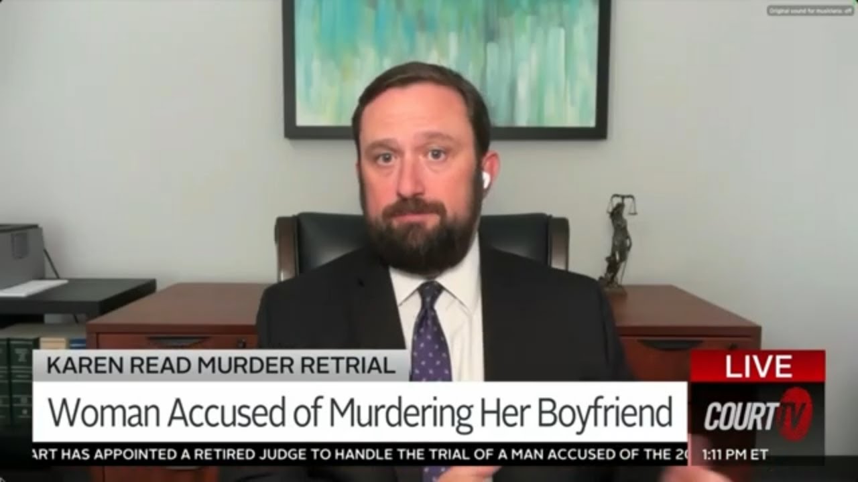
Task: Click the Woman Accused of Murdering headline
Action: pos(360,412)
